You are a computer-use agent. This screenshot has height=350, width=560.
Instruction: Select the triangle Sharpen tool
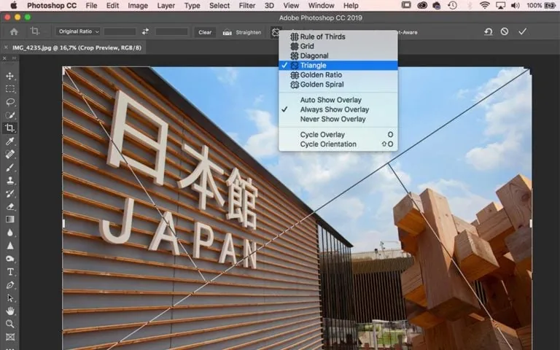click(x=10, y=246)
